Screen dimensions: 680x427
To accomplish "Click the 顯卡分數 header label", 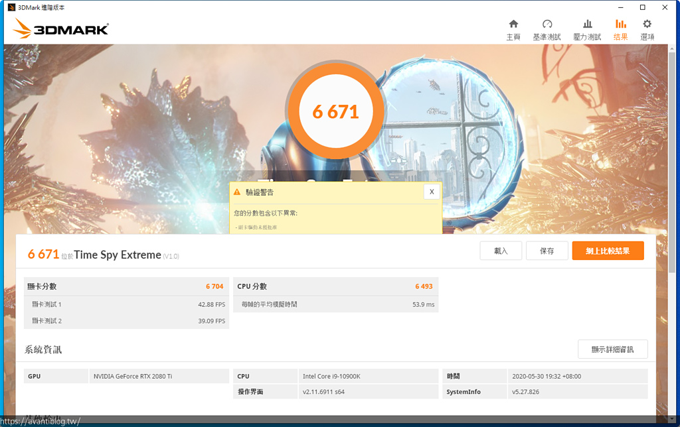I will (42, 286).
